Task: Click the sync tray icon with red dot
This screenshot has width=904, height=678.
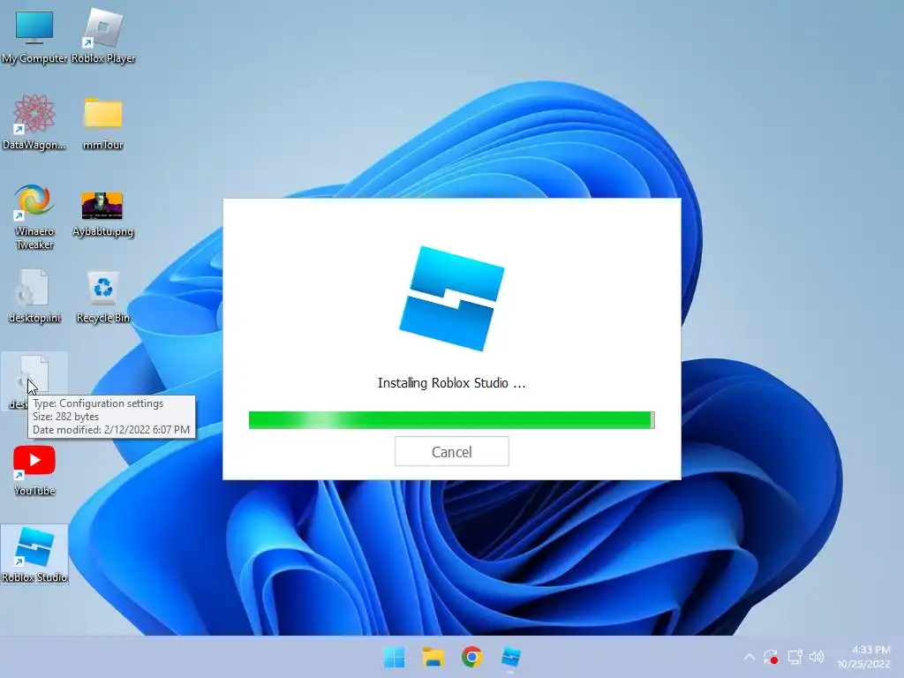Action: 771,657
